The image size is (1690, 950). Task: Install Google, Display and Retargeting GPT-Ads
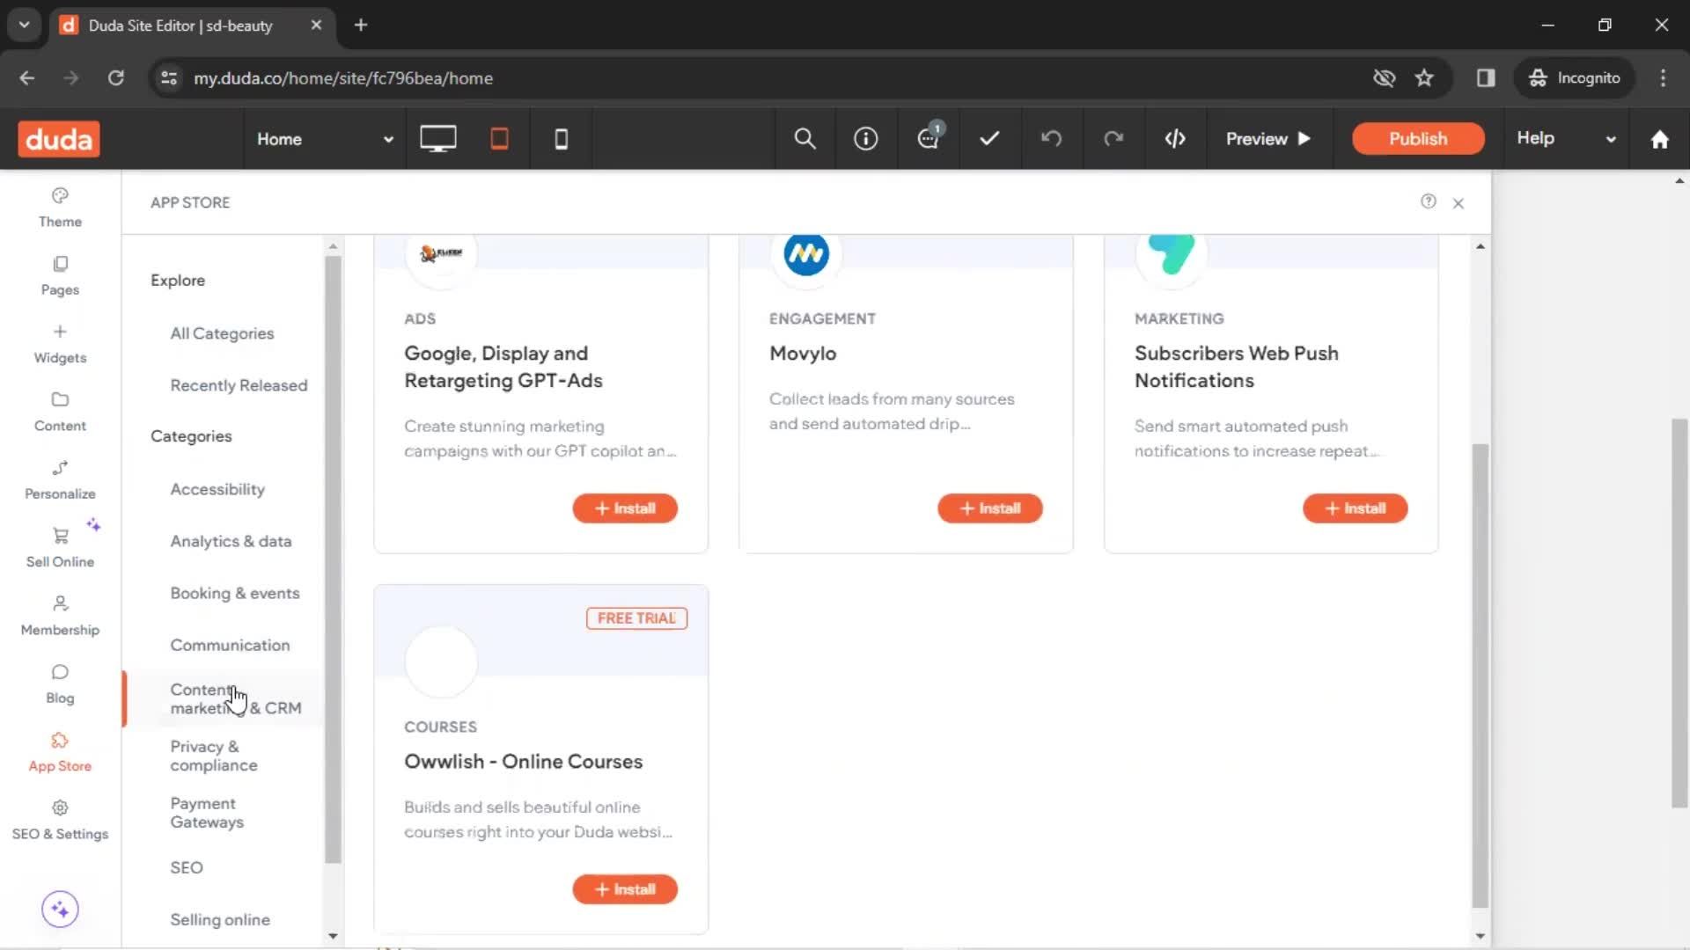click(625, 508)
